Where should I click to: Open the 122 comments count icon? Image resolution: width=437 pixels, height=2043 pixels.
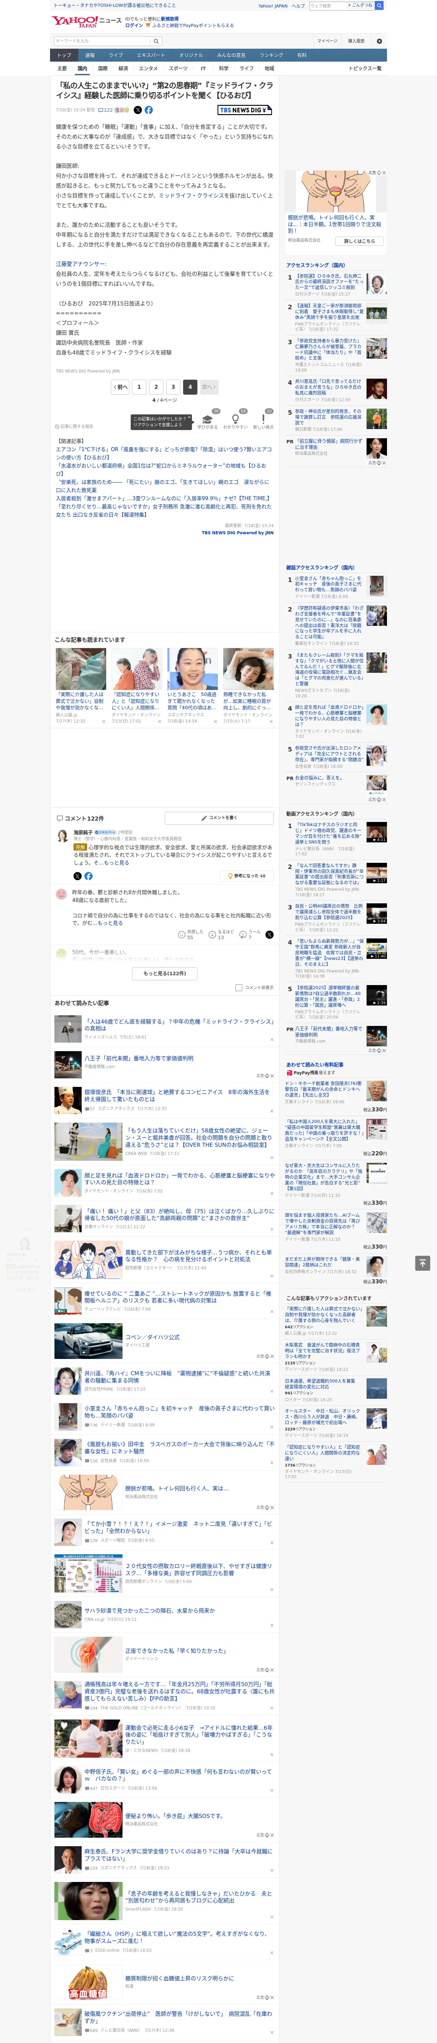[105, 110]
